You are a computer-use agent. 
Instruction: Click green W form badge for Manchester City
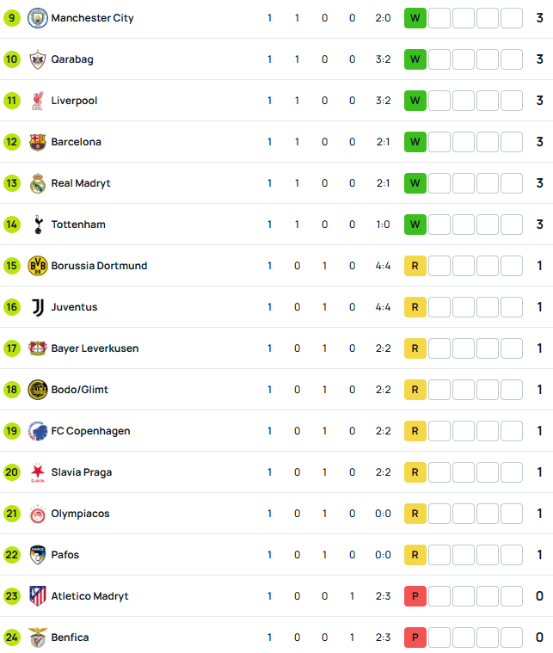point(415,18)
